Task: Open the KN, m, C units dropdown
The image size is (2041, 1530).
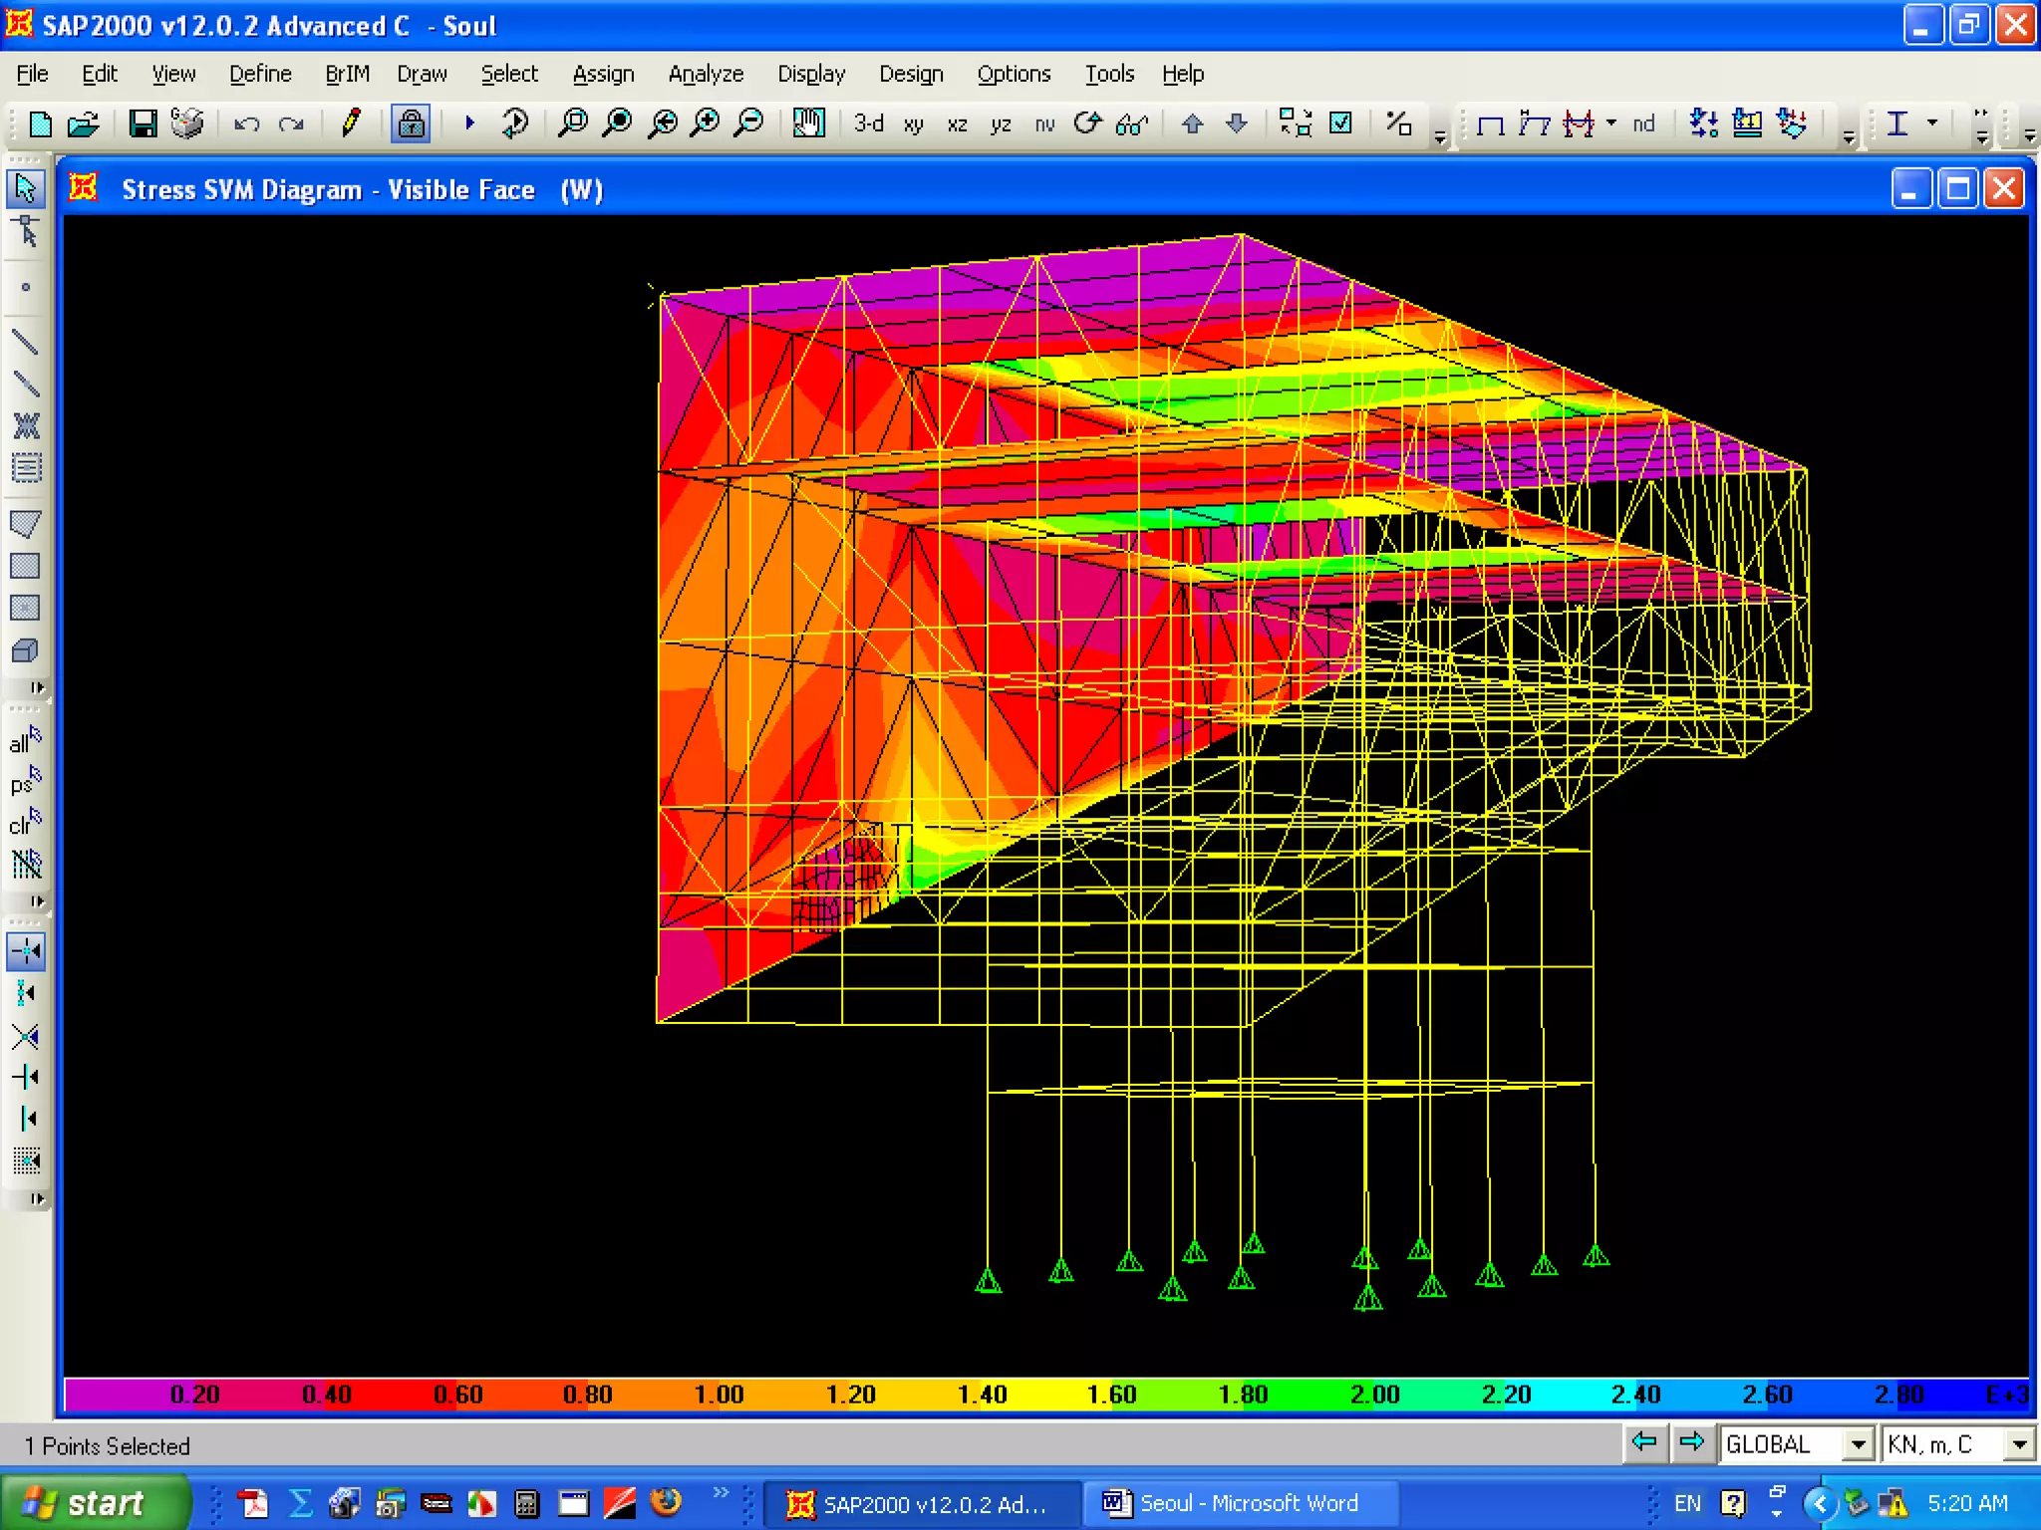Action: click(2019, 1444)
